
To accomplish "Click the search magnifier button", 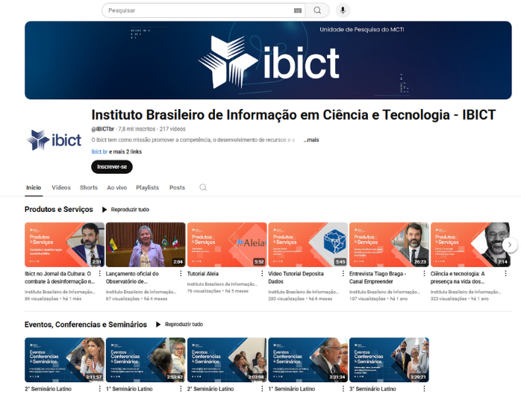I will pos(317,10).
